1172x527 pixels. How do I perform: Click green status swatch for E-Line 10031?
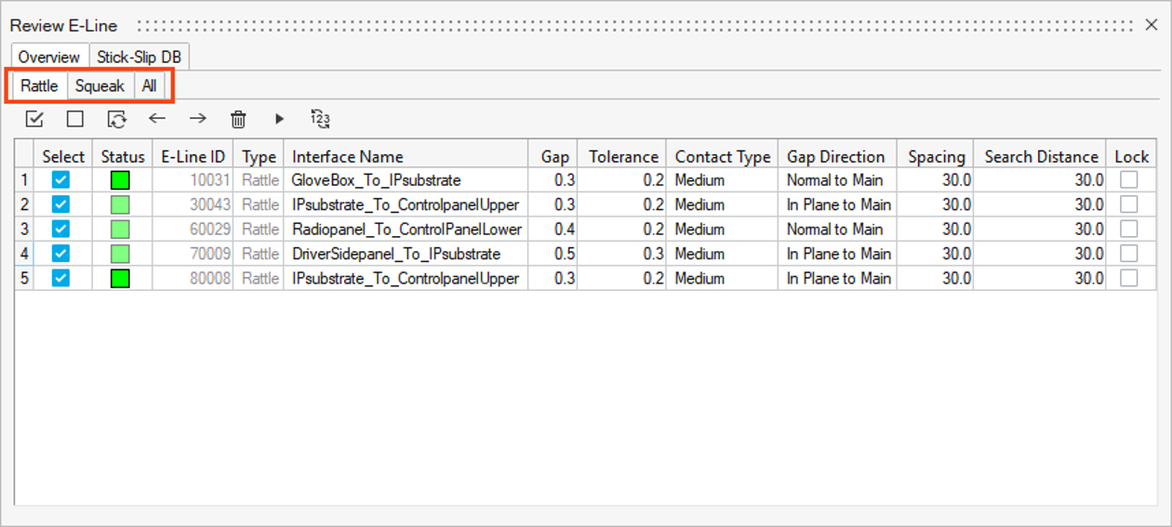120,180
